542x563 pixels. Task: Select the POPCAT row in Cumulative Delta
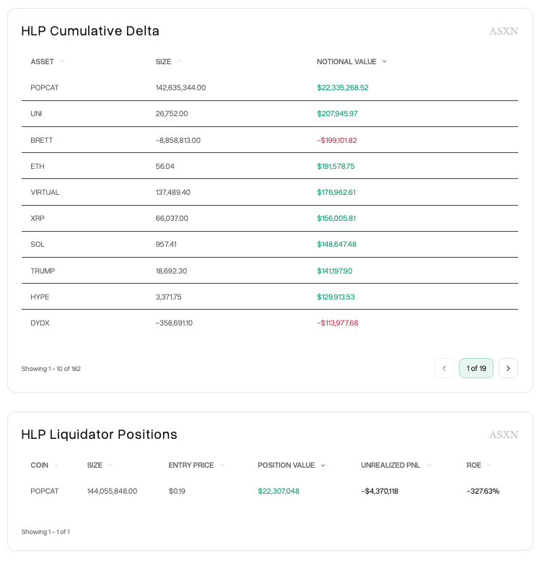(45, 87)
